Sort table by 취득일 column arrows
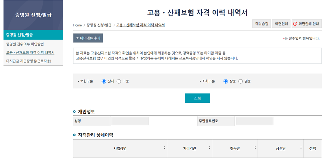Image resolution: width=324 pixels, height=161 pixels. [255, 148]
